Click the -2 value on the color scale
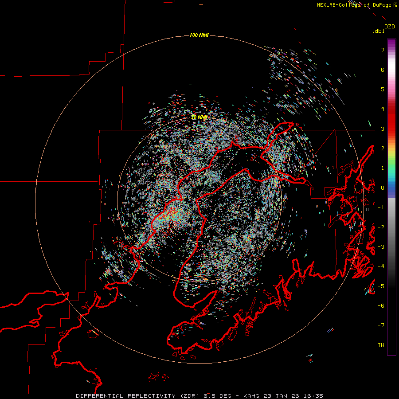399x399 pixels. point(381,227)
